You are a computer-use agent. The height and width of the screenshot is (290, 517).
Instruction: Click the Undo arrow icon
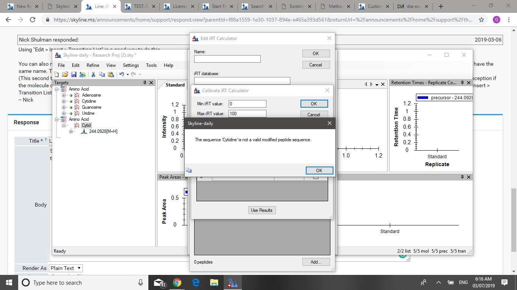click(121, 74)
